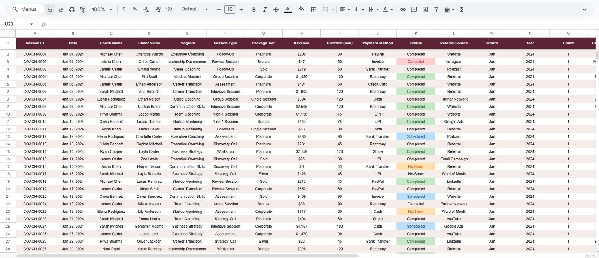Viewport: 599px width, 258px height.
Task: Open the text rotation dropdown
Action: pyautogui.click(x=387, y=9)
